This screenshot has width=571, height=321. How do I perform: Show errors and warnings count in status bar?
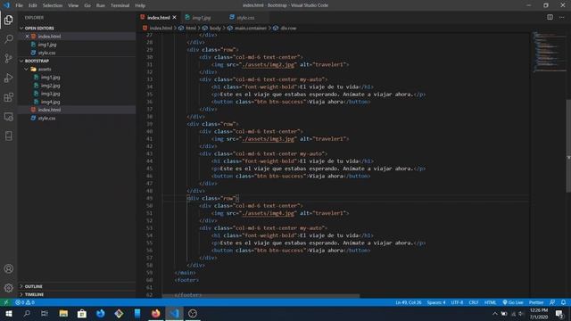[25, 302]
